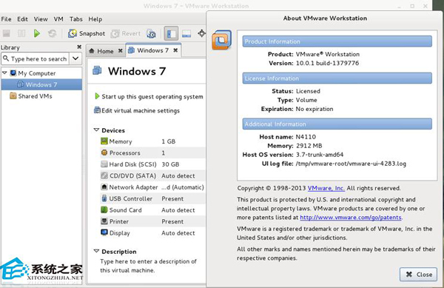This screenshot has width=444, height=288.
Task: Select My Computer in the library
Action: click(x=36, y=73)
